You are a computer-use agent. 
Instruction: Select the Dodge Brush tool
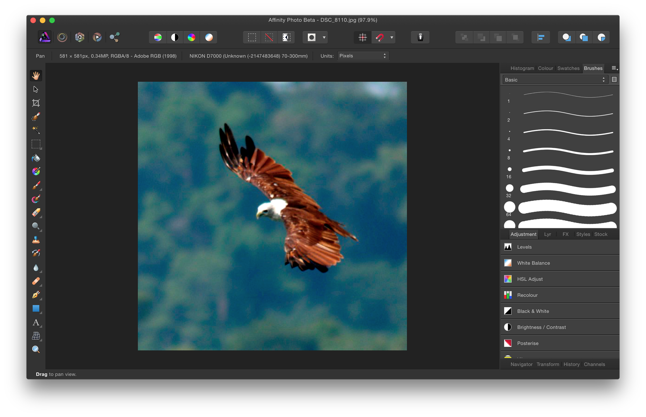(36, 226)
